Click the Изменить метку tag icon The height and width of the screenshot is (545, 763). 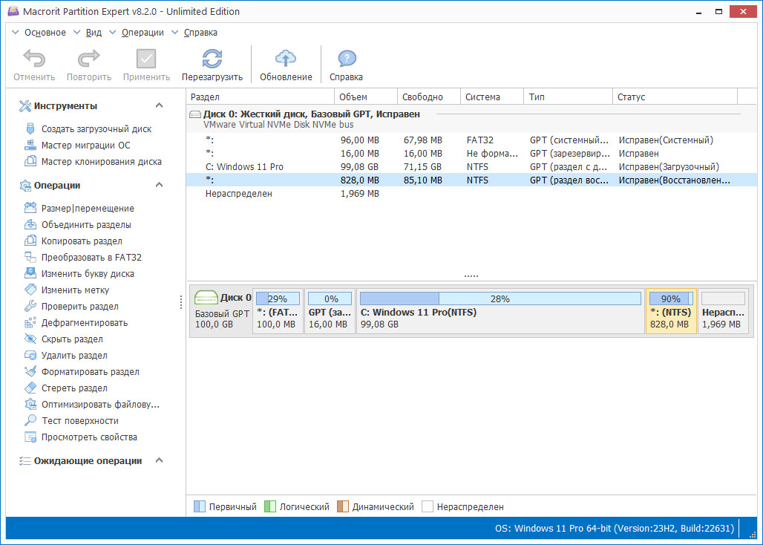(x=30, y=290)
